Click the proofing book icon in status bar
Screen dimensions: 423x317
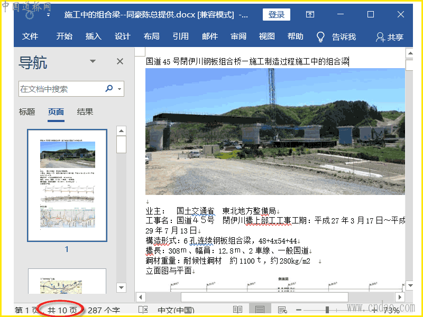pos(143,310)
